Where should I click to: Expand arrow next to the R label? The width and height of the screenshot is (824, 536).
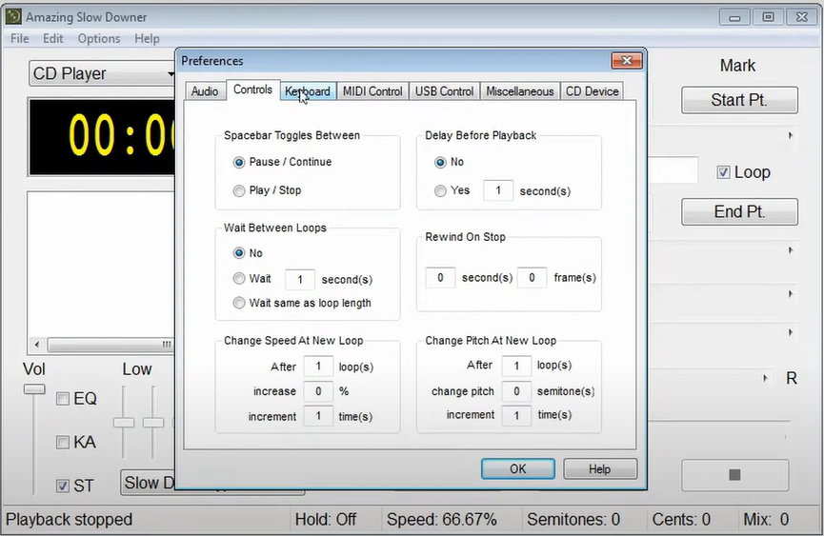[x=765, y=378]
